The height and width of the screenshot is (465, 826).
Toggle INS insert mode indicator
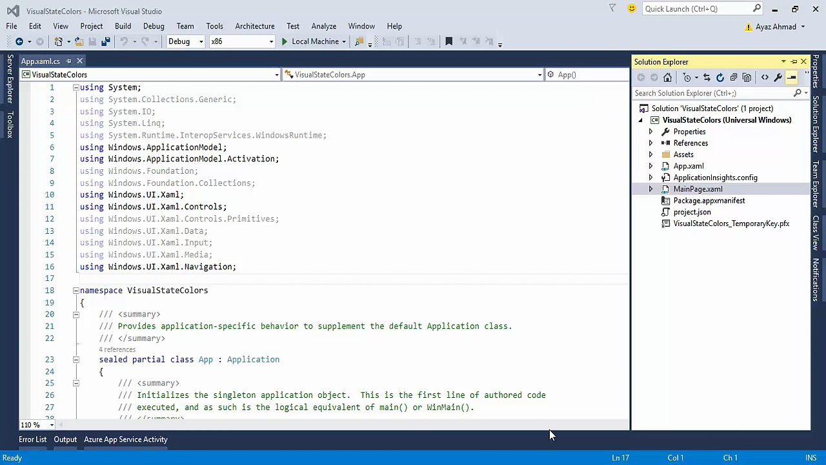[811, 458]
